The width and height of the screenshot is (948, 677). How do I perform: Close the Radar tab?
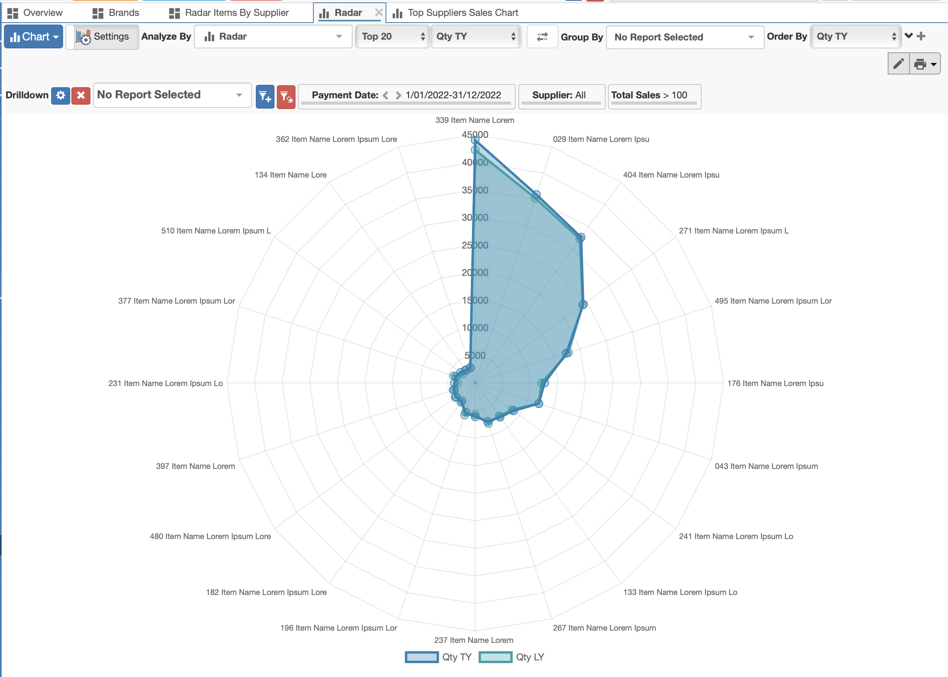378,13
